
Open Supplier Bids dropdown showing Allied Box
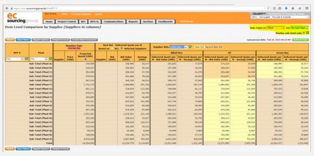coord(178,47)
